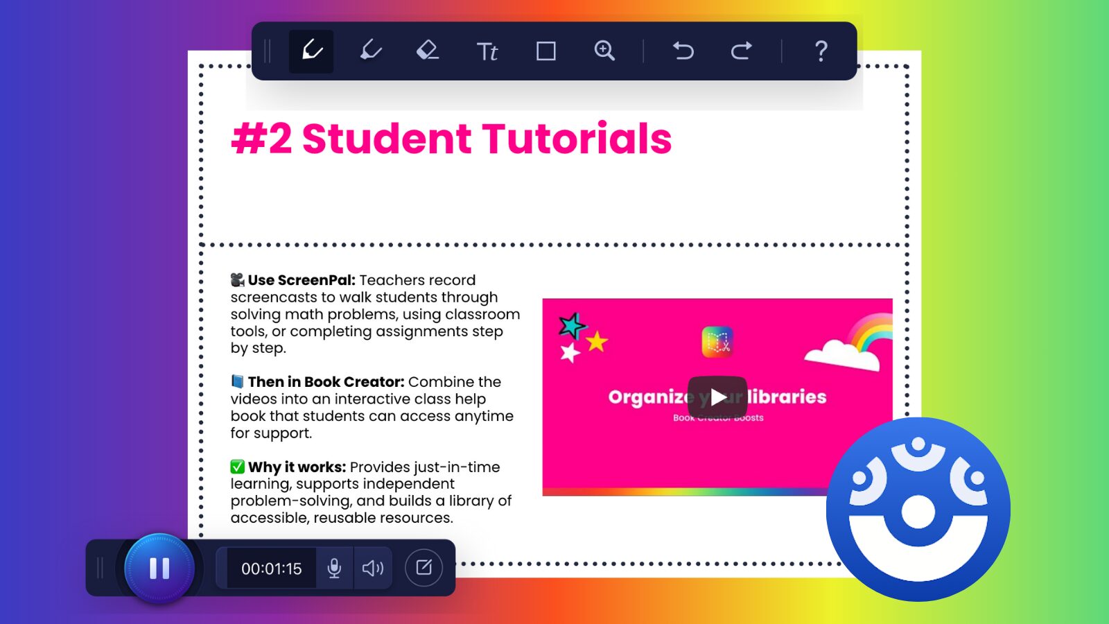Click the recording timer 00:01:15
Image resolution: width=1109 pixels, height=624 pixels.
pos(272,569)
